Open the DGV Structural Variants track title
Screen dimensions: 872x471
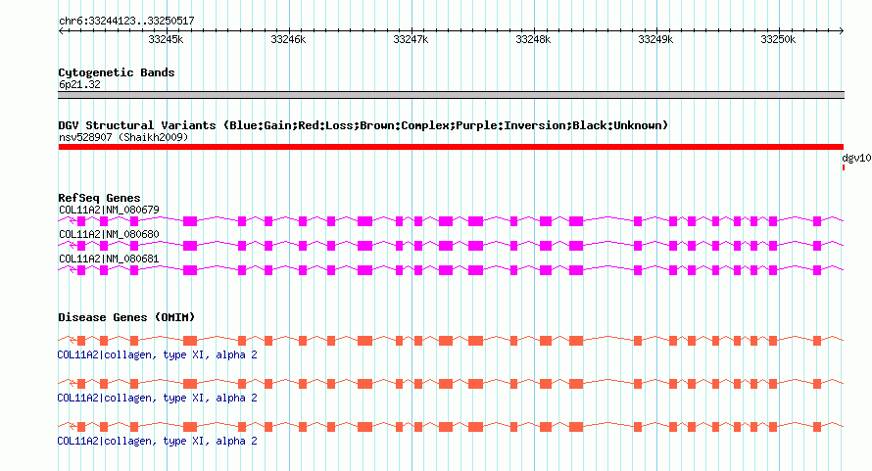(363, 125)
